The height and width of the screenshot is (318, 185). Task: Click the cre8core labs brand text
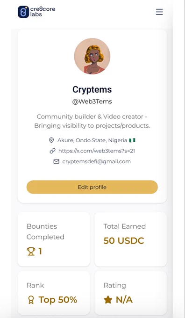point(43,12)
